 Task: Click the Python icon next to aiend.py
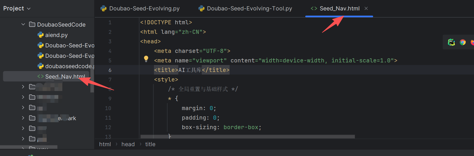[41, 35]
